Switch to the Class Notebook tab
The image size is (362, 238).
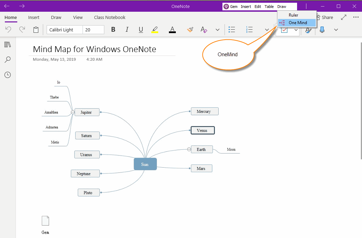(109, 17)
